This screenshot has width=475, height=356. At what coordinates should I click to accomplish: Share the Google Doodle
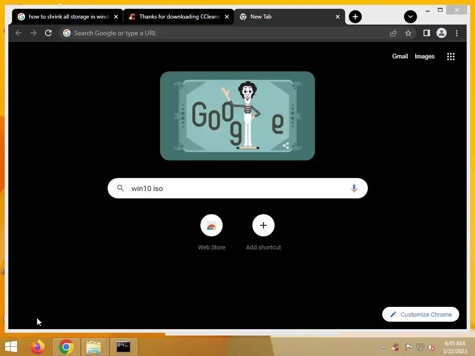(x=286, y=146)
